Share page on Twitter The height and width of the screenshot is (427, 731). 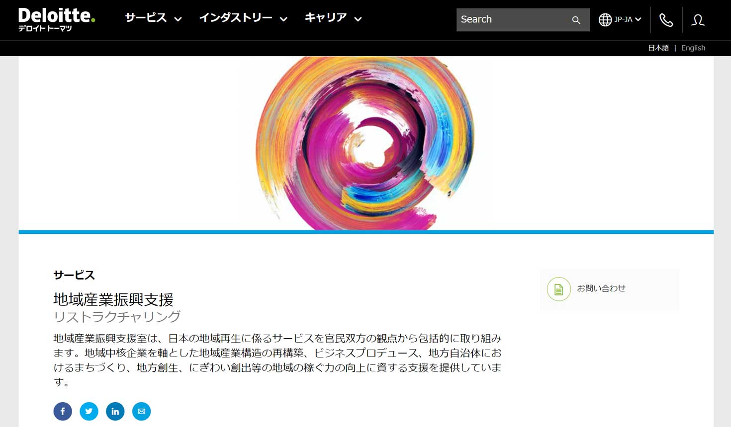[89, 411]
